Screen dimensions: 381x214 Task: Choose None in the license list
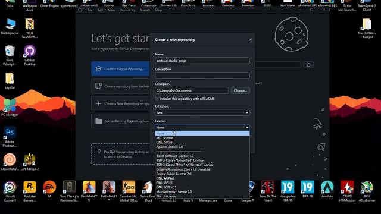coord(202,133)
